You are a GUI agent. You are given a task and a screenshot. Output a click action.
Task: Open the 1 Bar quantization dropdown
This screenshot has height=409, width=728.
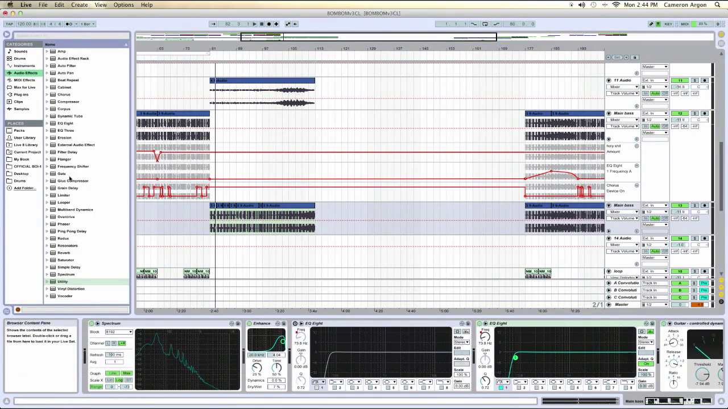[x=88, y=24]
